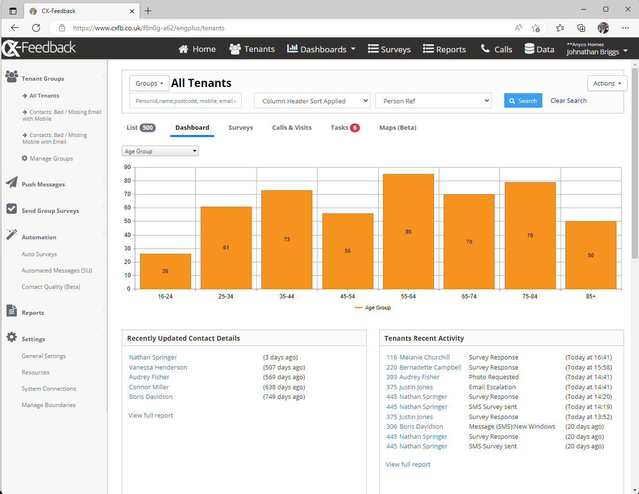Open General Settings
639x494 pixels.
(x=44, y=356)
